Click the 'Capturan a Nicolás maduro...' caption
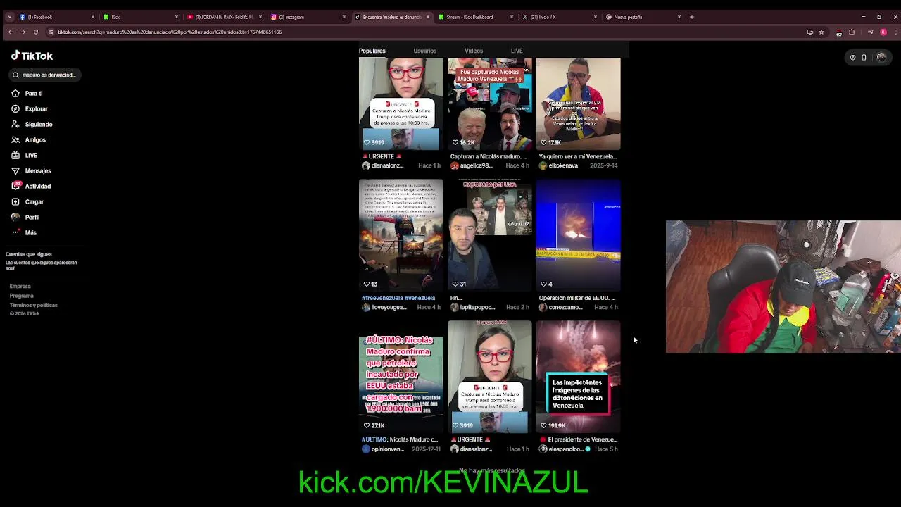 (x=489, y=156)
